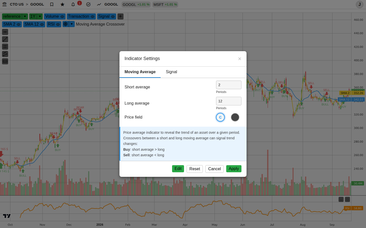Apply the indicator settings
This screenshot has width=366, height=228.
pos(234,169)
